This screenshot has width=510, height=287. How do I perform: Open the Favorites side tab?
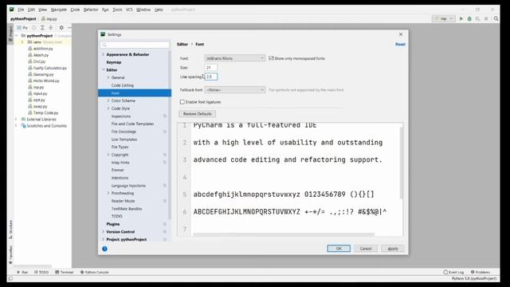(10, 255)
